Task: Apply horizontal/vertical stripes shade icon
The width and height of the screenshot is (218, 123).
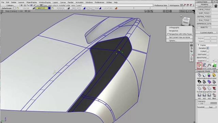Action: (204, 82)
